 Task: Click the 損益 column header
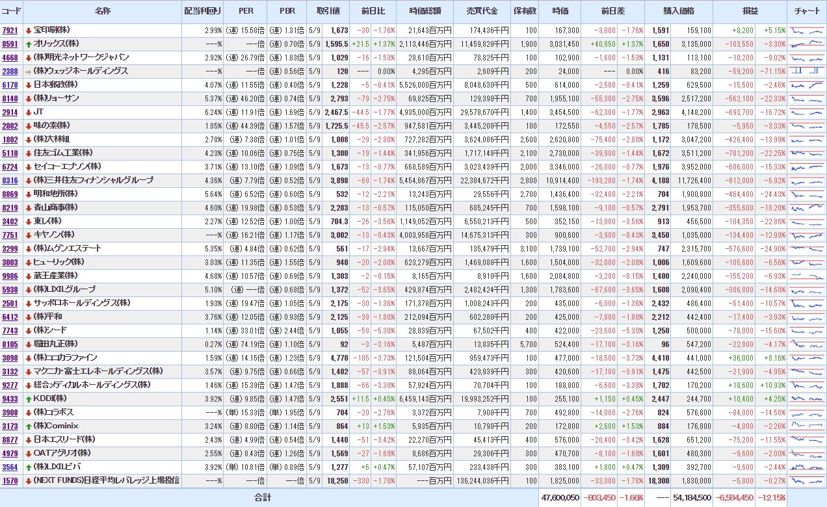click(x=750, y=11)
